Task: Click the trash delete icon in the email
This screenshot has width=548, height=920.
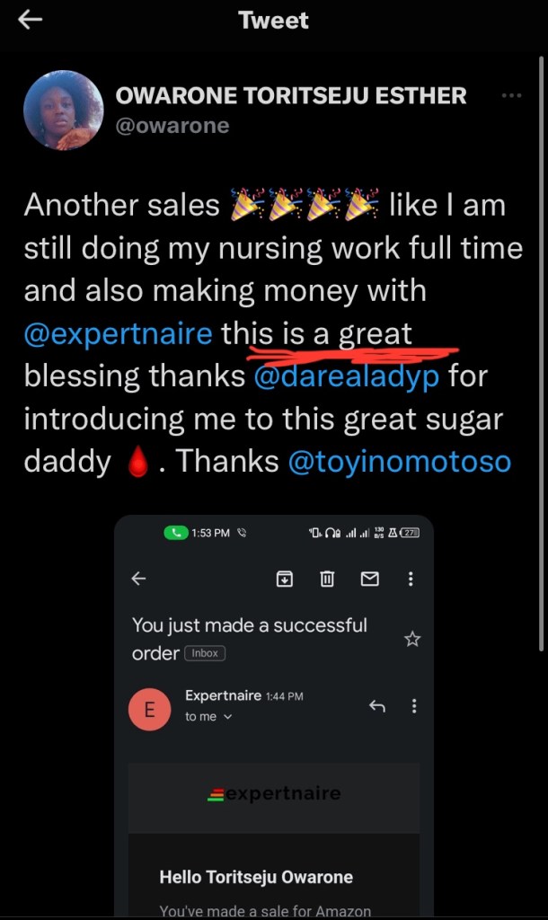Action: pos(327,579)
